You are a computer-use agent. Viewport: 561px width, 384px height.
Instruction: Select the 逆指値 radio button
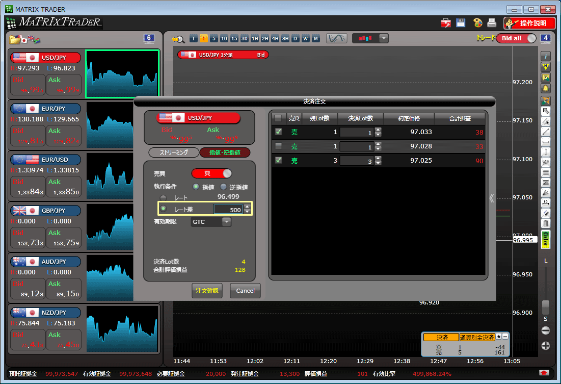pos(223,187)
